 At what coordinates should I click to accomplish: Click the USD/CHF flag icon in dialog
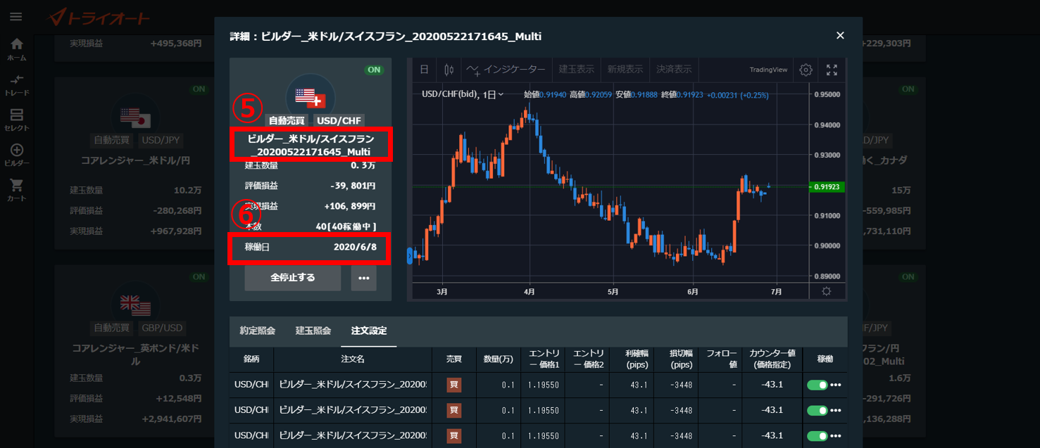click(x=311, y=96)
